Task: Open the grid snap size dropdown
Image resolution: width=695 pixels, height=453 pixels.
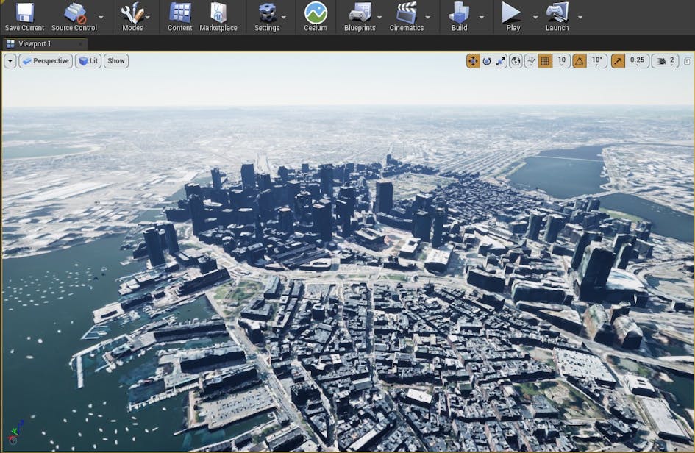Action: tap(560, 61)
